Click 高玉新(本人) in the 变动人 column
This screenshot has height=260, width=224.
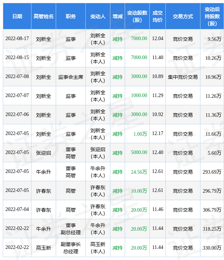98,248
